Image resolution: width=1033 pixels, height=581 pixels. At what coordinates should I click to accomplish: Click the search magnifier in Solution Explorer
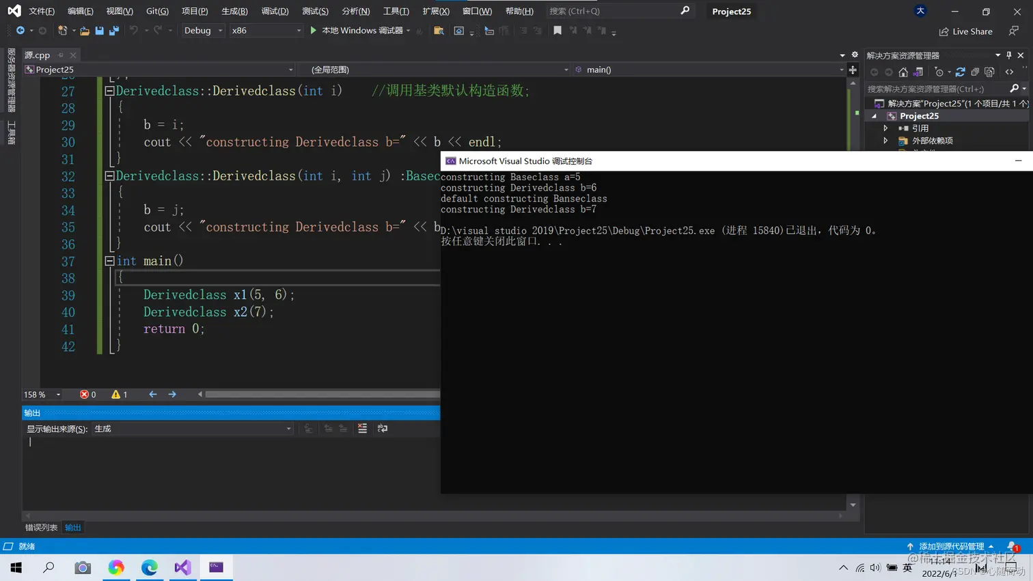click(x=1015, y=89)
